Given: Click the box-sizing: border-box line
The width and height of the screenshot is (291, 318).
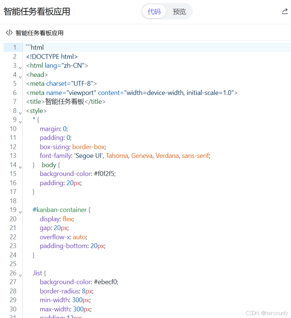Looking at the screenshot, I should click(x=73, y=146).
